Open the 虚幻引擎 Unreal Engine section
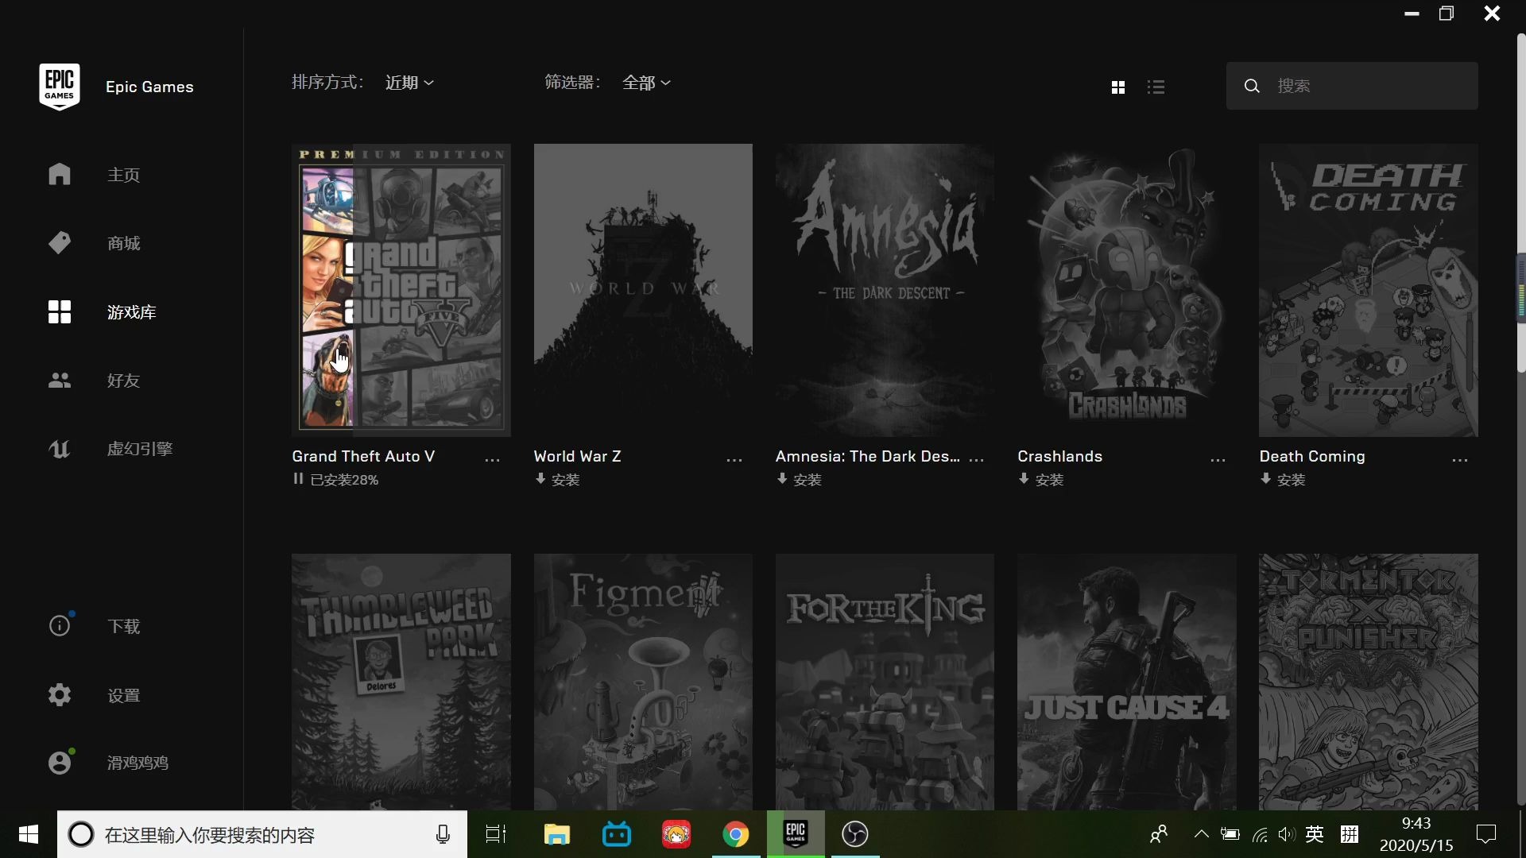Viewport: 1526px width, 858px height. (x=60, y=449)
